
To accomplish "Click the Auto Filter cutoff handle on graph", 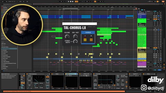I will [111, 82].
